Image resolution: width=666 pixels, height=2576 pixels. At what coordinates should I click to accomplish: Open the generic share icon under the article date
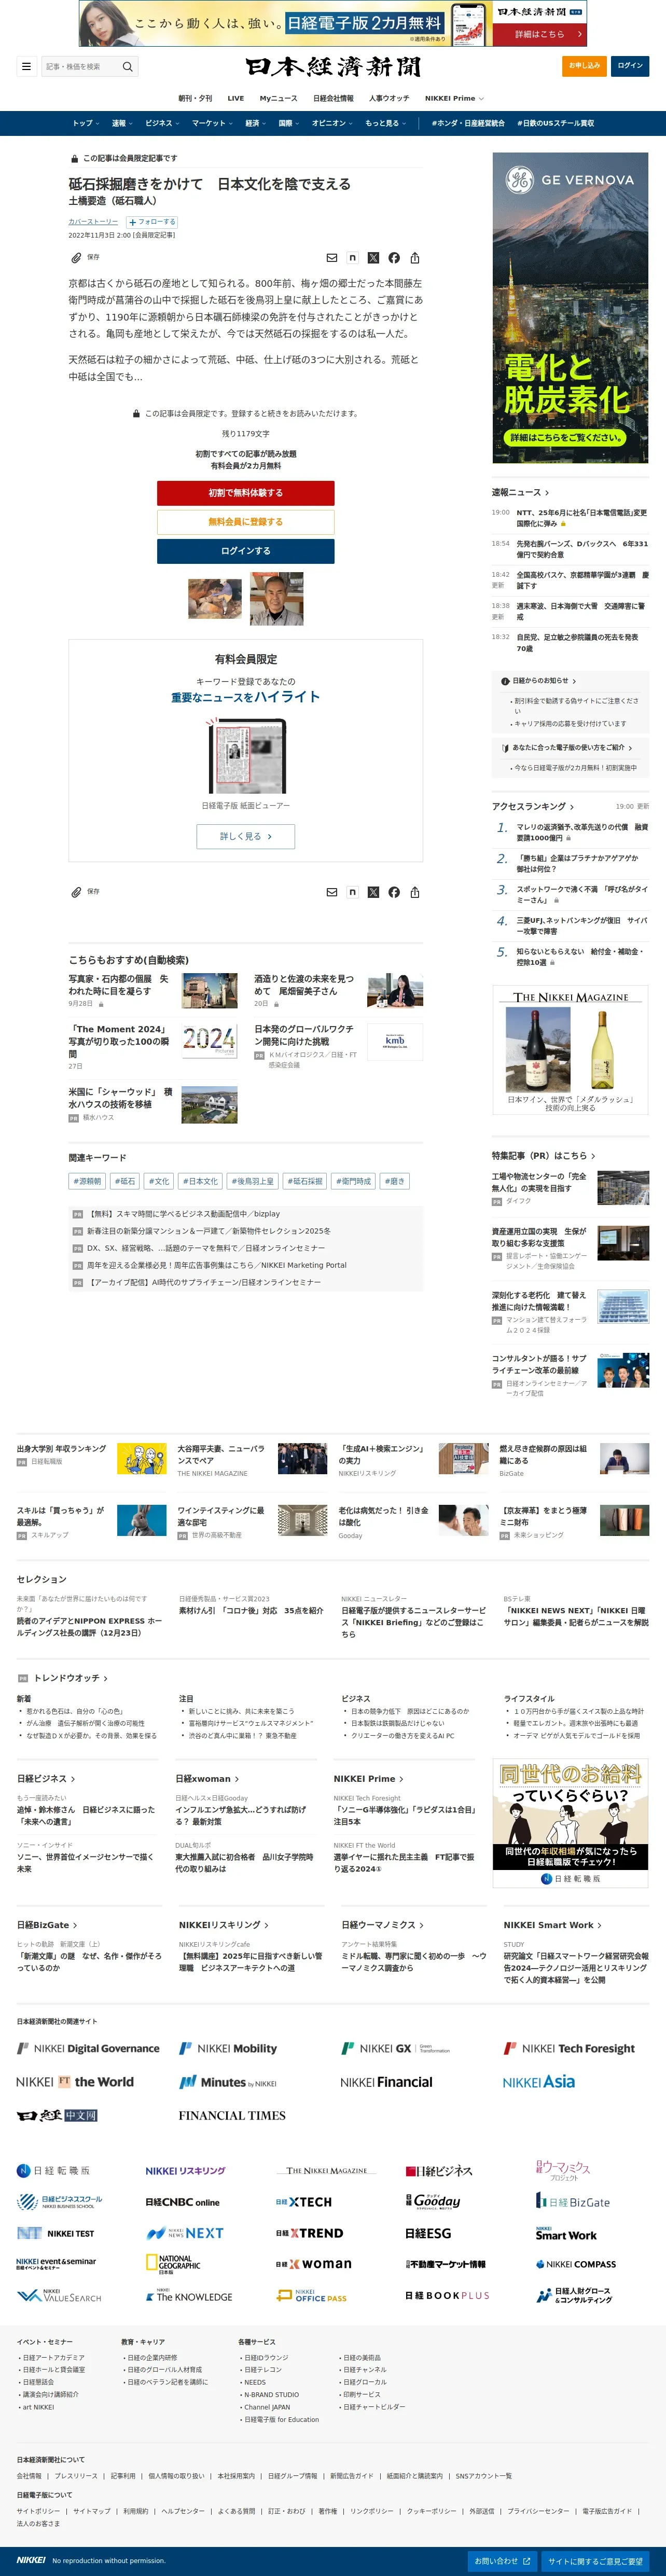coord(415,258)
